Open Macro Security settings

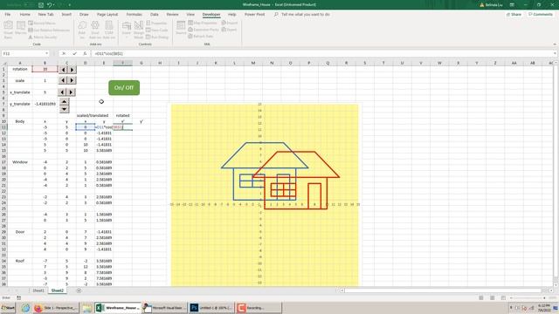click(x=43, y=37)
